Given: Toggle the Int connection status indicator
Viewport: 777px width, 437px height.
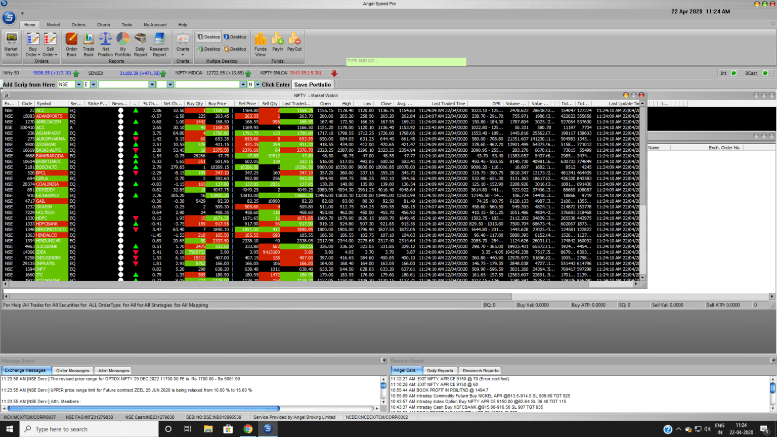Looking at the screenshot, I should click(x=733, y=73).
